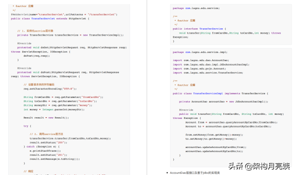295x175 pixels.
Task: Click the 'transferService.transfer(fromCardNo,toCardNo,money);' line
Action: click(x=70, y=139)
